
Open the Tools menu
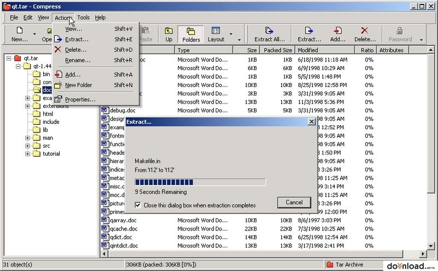point(83,18)
